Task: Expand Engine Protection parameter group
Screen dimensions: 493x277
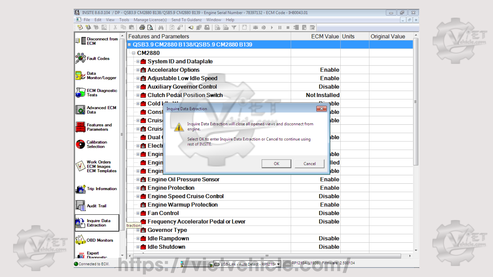Action: pyautogui.click(x=138, y=188)
